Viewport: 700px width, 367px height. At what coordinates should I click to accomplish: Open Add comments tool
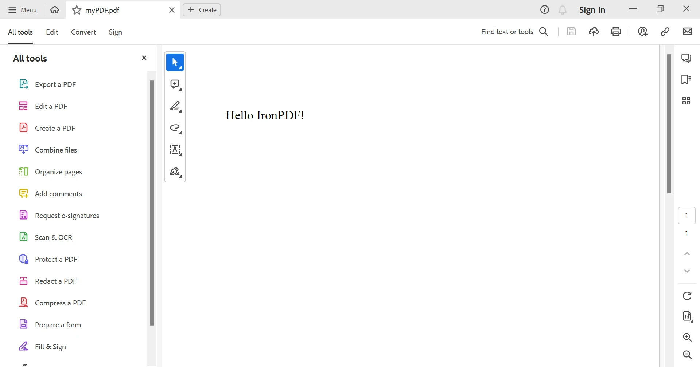[x=50, y=194]
